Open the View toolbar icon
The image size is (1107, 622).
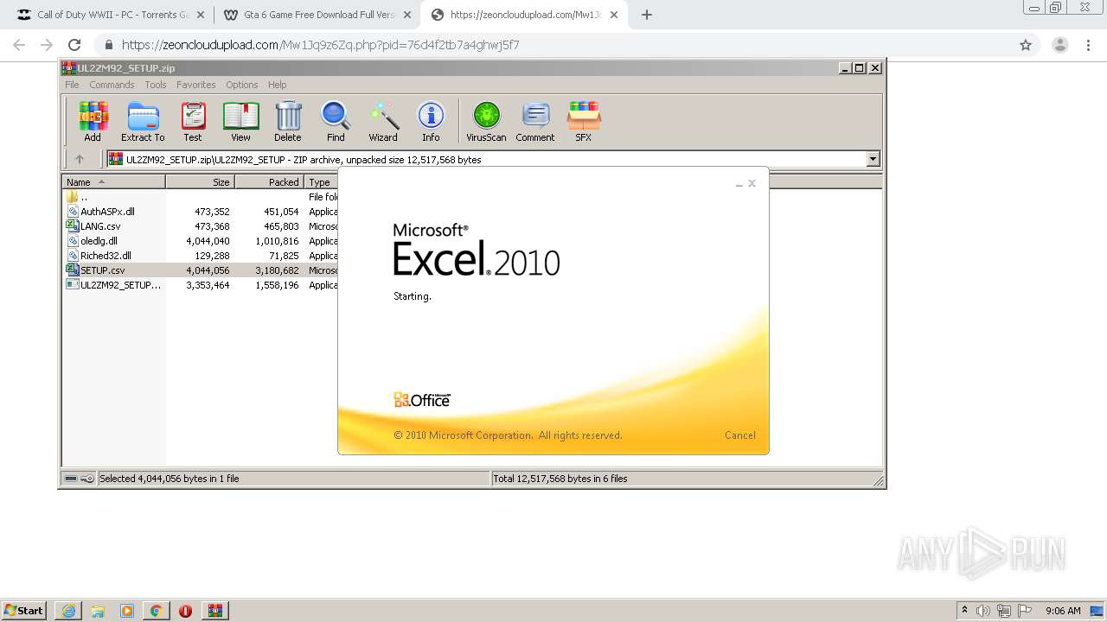point(240,121)
